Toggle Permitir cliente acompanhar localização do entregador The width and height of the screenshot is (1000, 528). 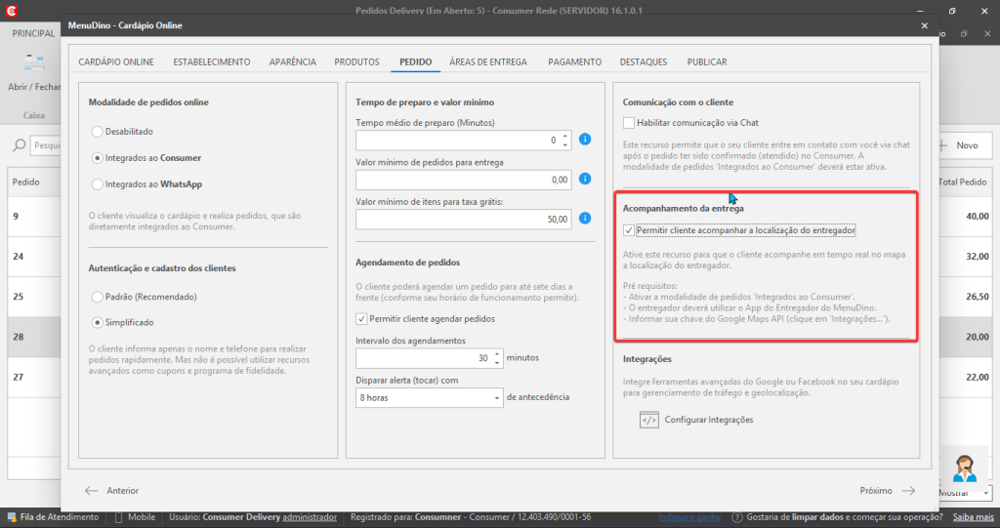click(629, 230)
